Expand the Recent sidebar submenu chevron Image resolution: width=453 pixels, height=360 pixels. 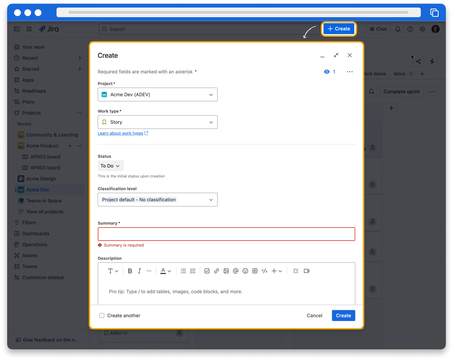(x=79, y=58)
